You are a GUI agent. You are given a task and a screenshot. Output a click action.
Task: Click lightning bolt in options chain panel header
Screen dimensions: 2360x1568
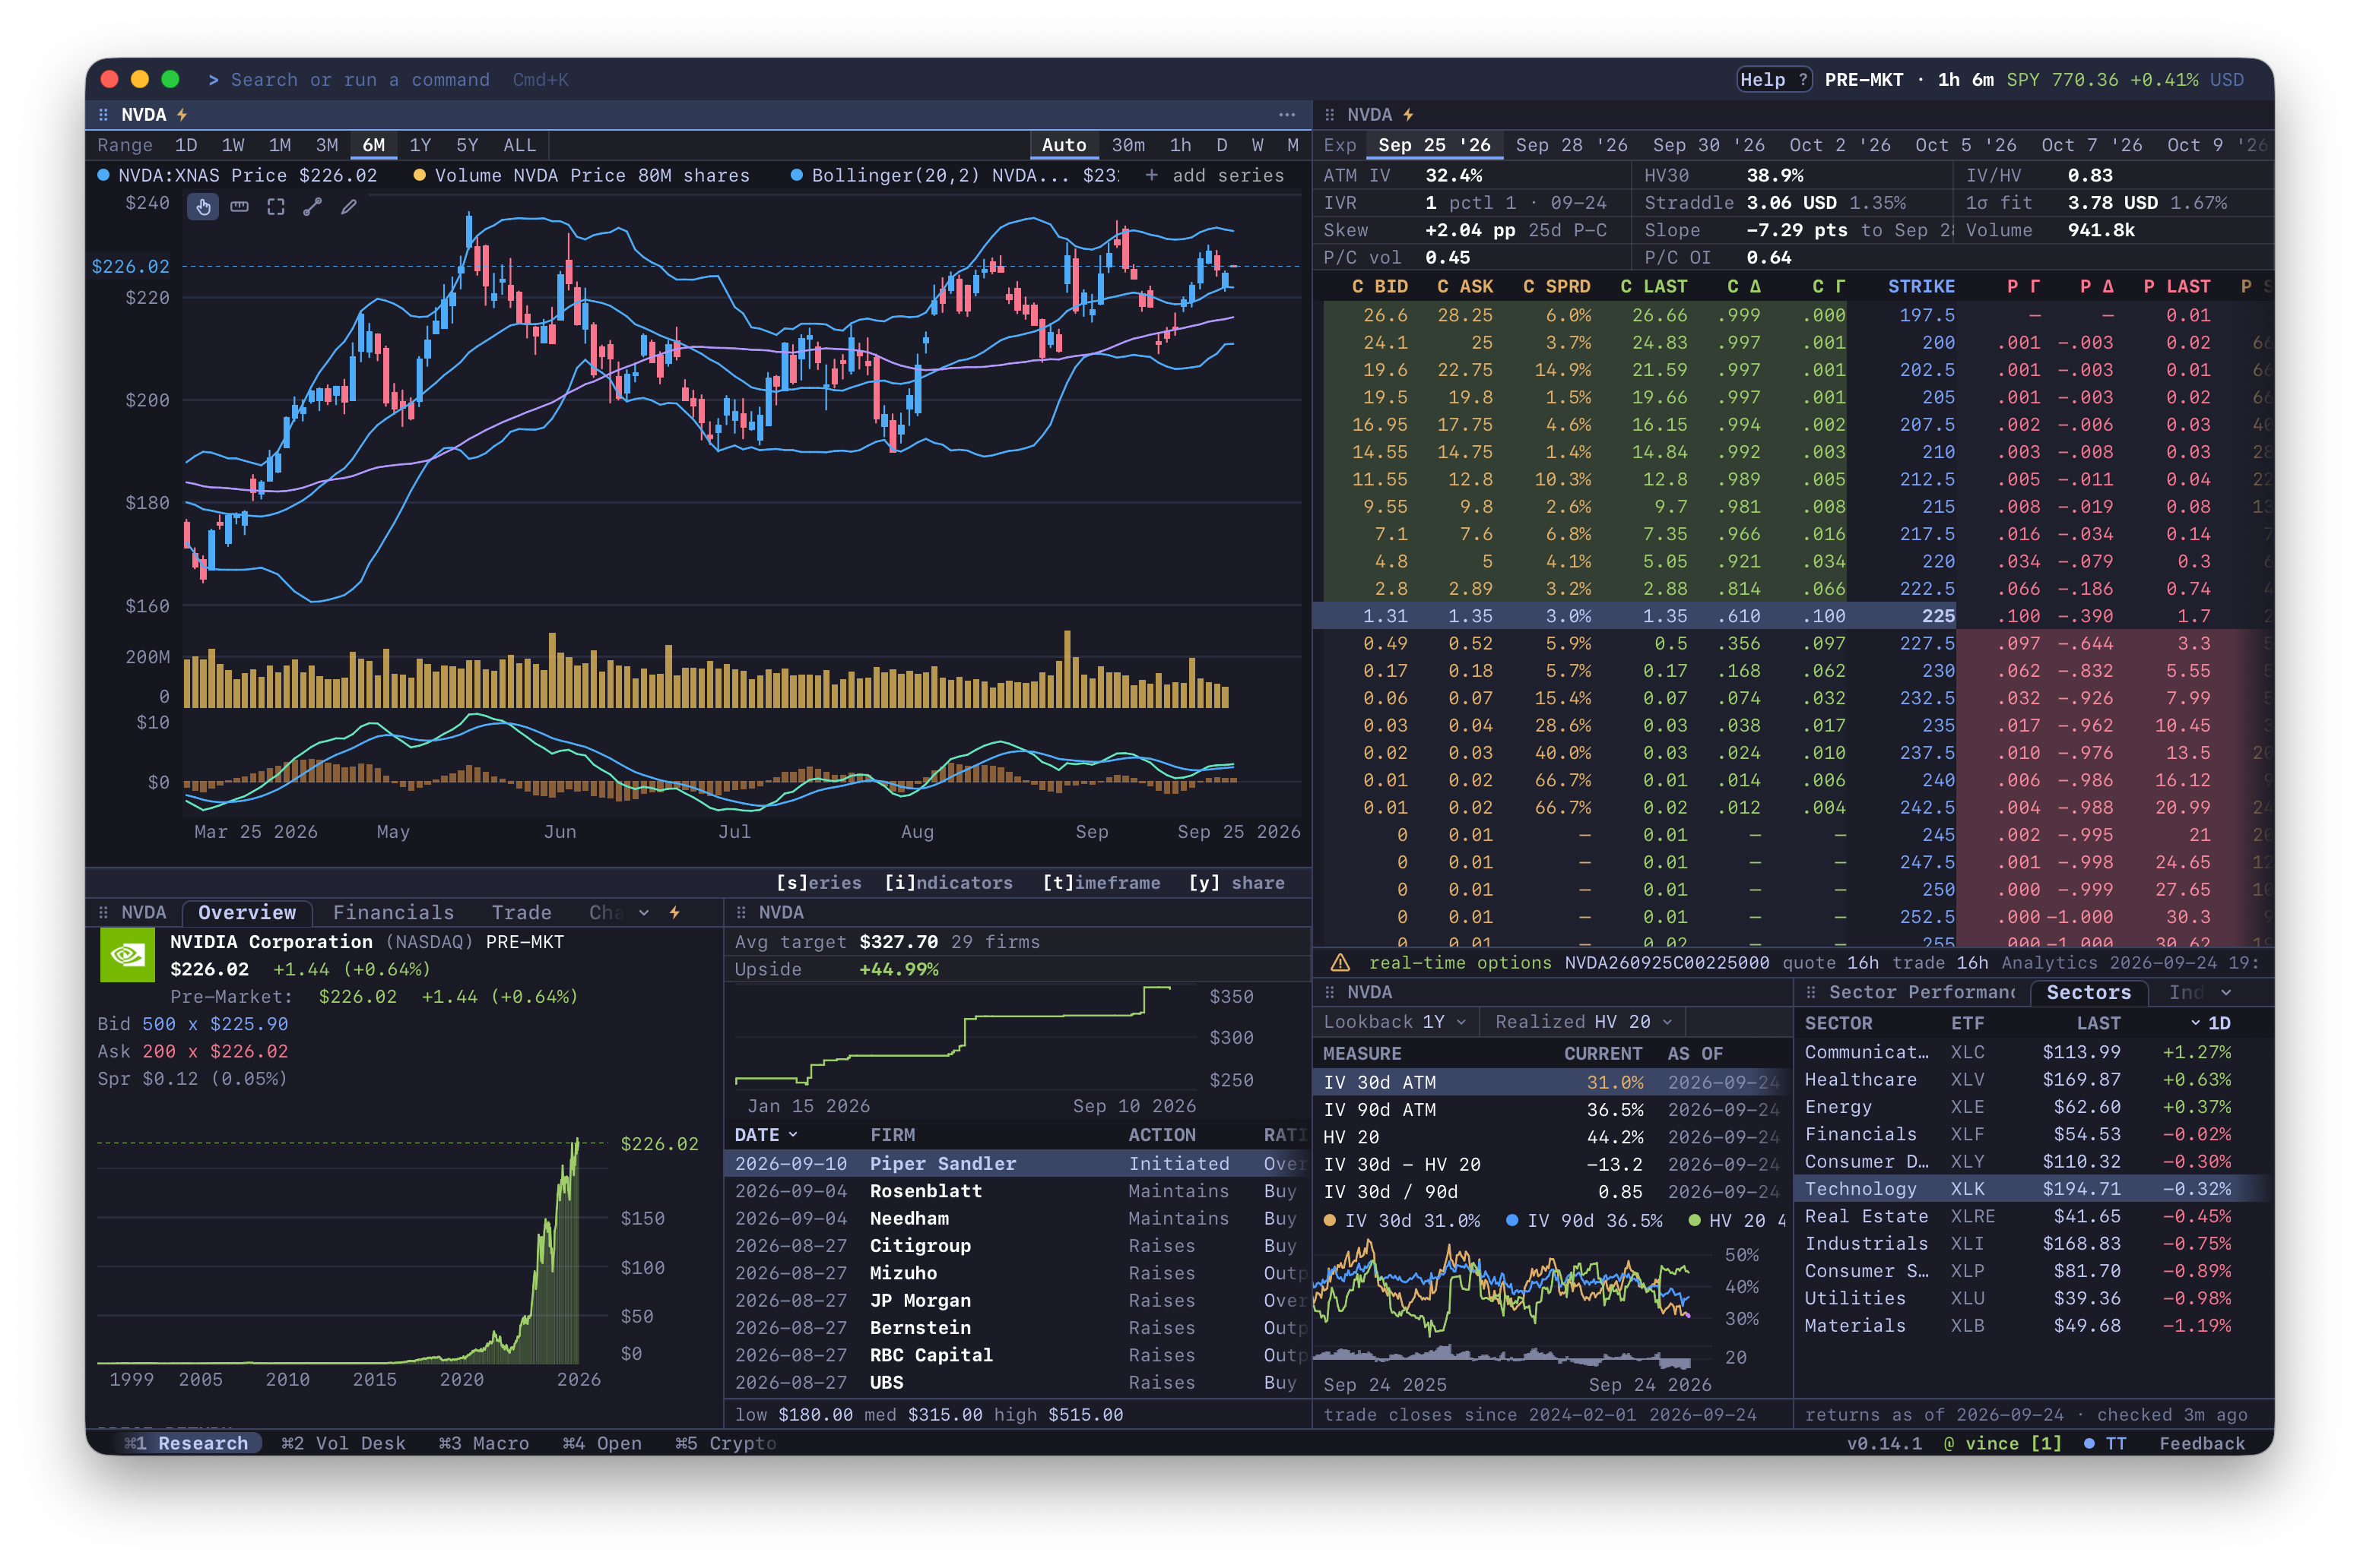[1408, 115]
